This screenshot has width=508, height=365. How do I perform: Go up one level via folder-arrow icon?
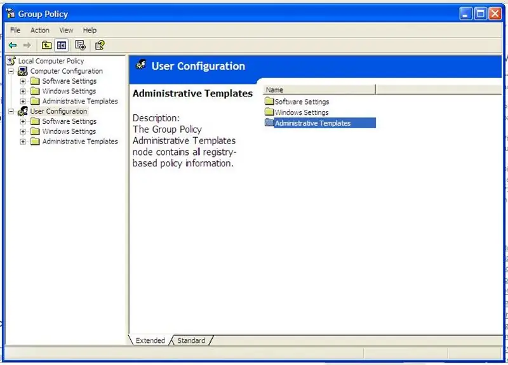pos(46,45)
